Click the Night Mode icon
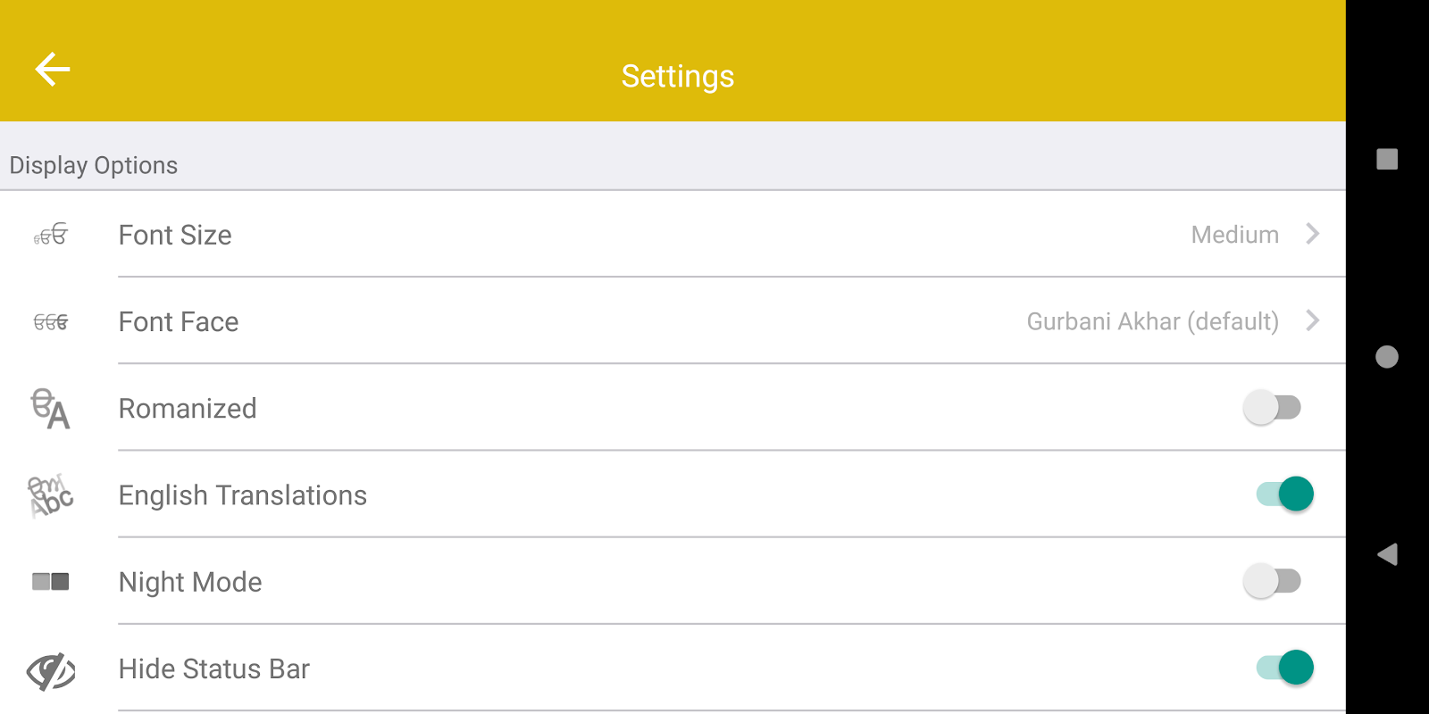This screenshot has height=714, width=1429. click(51, 582)
